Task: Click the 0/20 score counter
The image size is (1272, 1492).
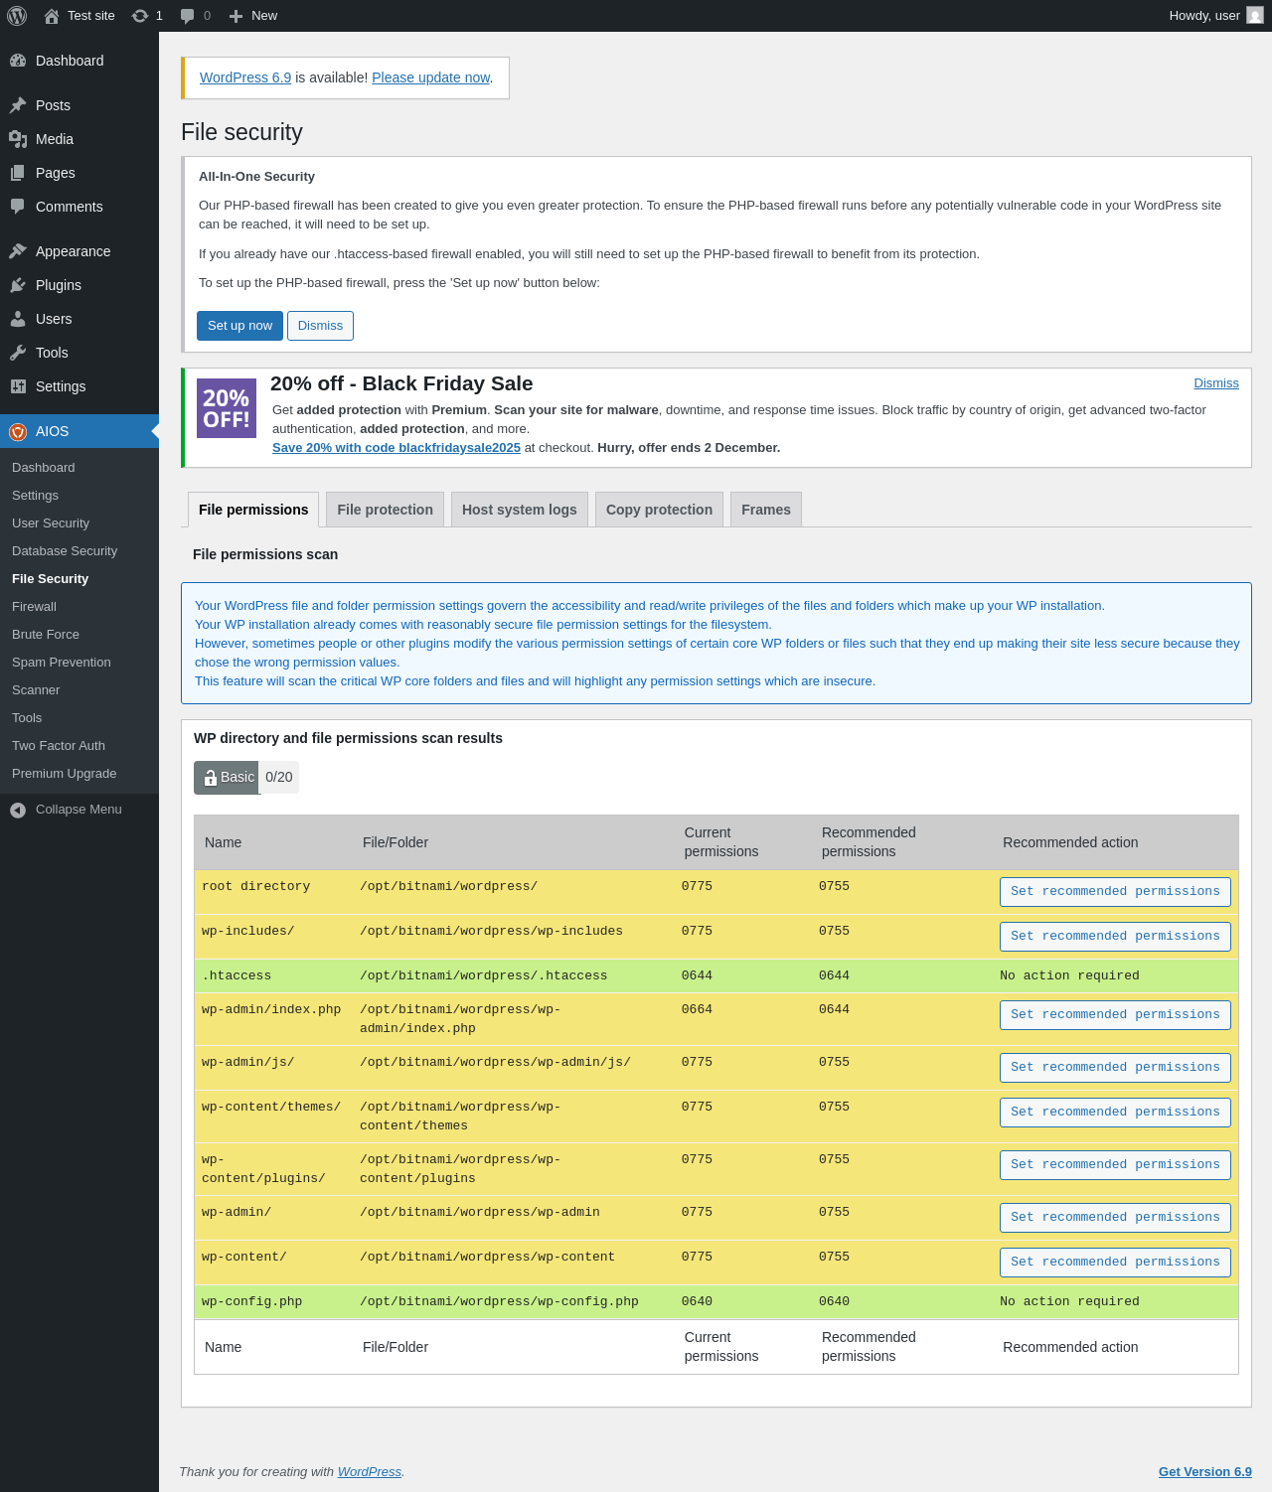Action: click(x=279, y=778)
